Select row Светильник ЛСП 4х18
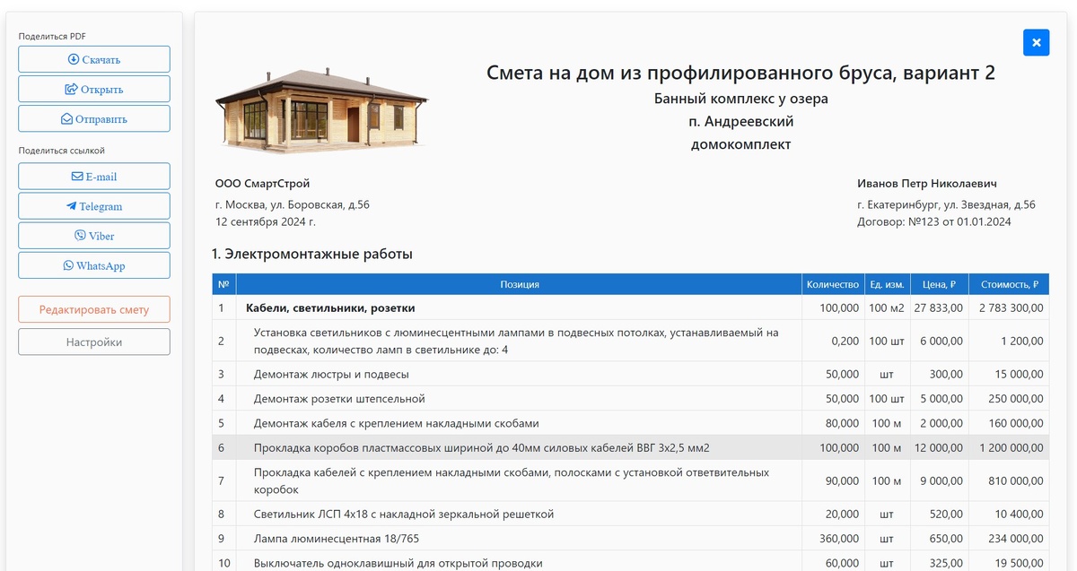The image size is (1077, 571). point(631,514)
